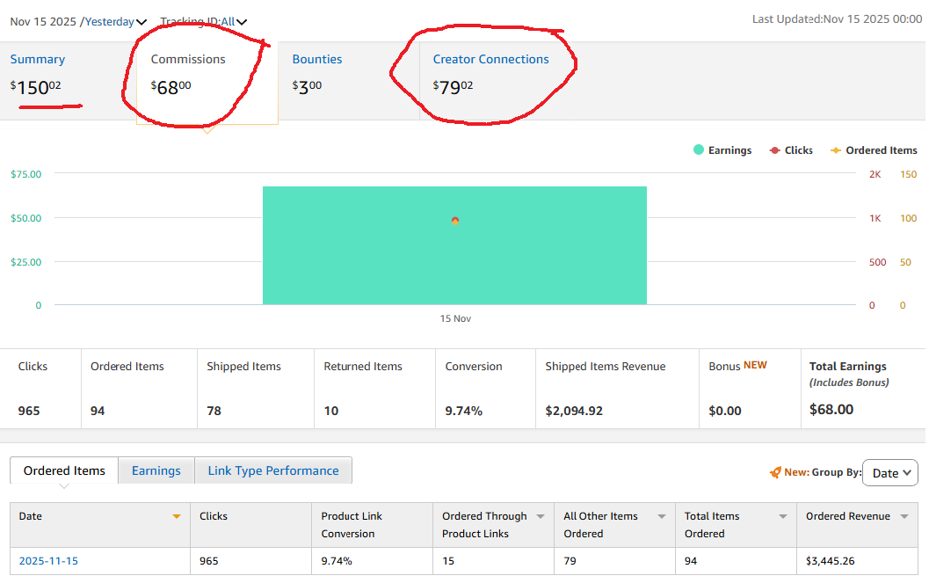929x583 pixels.
Task: Open the Yesterday date range dropdown
Action: pos(115,22)
